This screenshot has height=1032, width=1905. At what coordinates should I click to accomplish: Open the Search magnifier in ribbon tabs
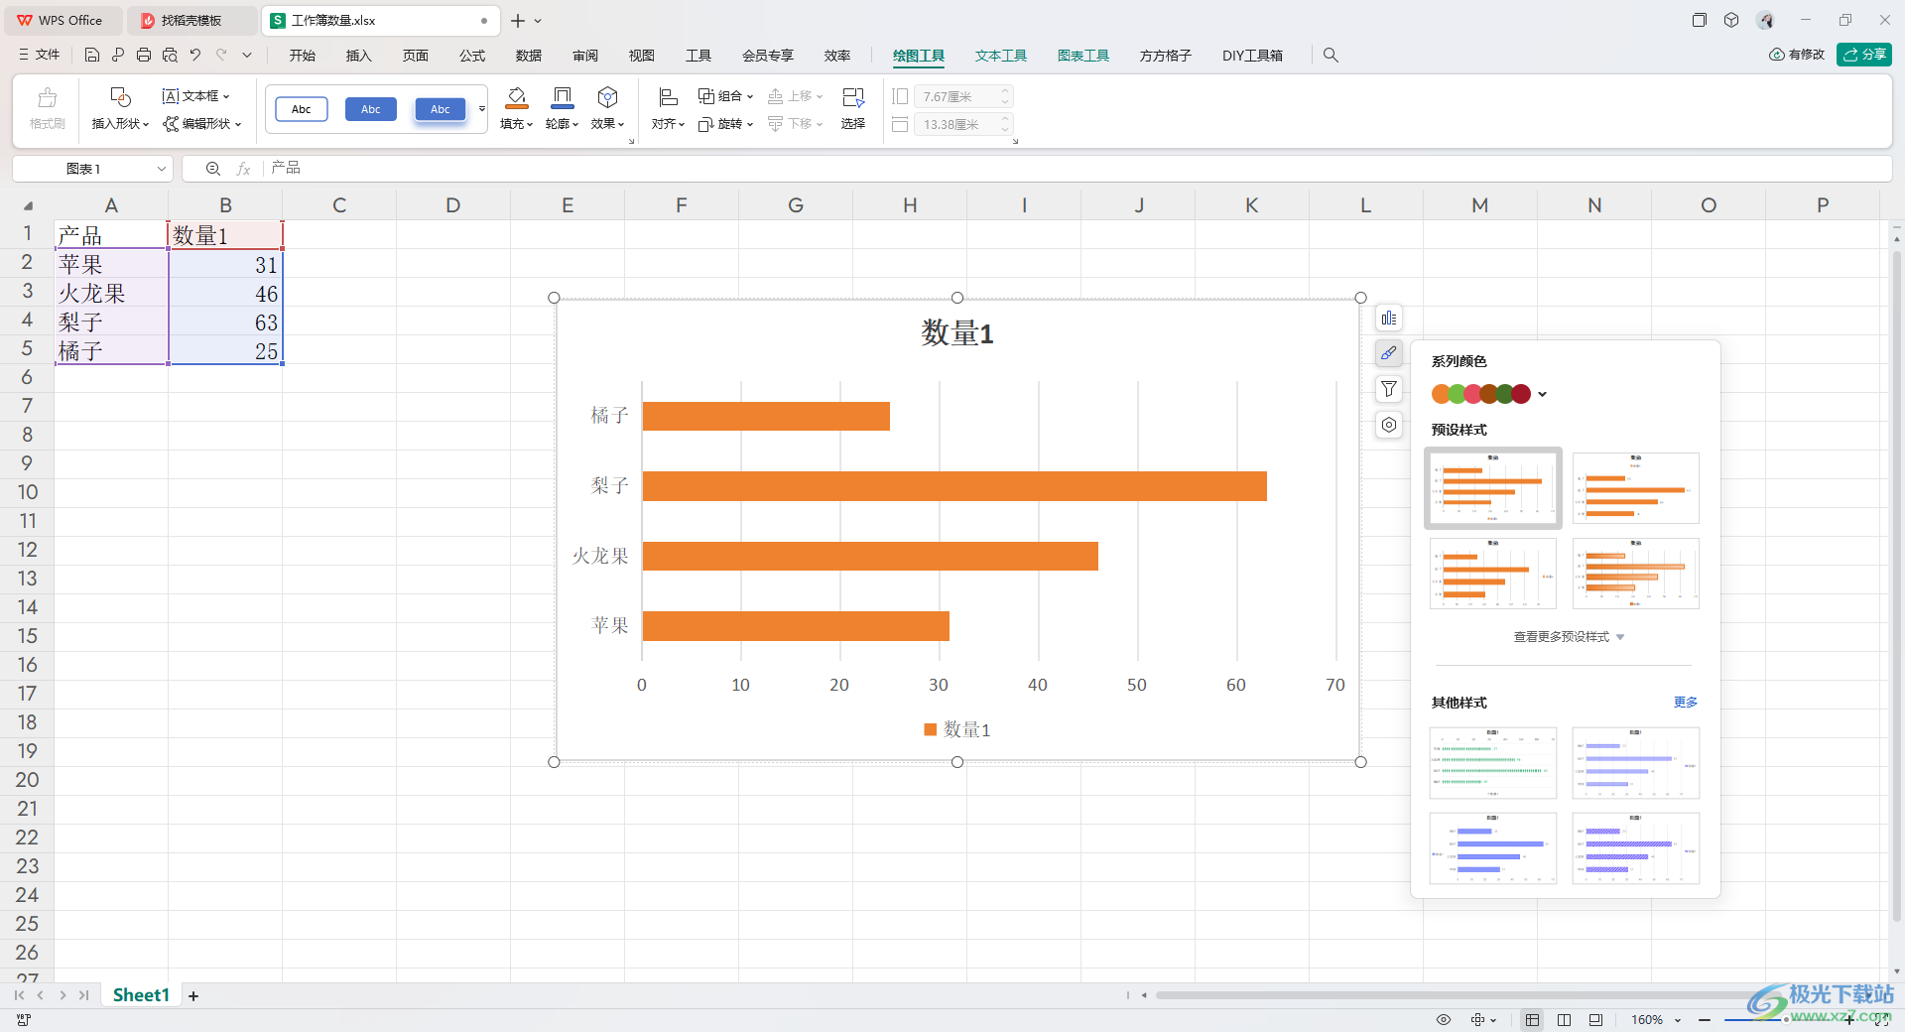pyautogui.click(x=1331, y=56)
